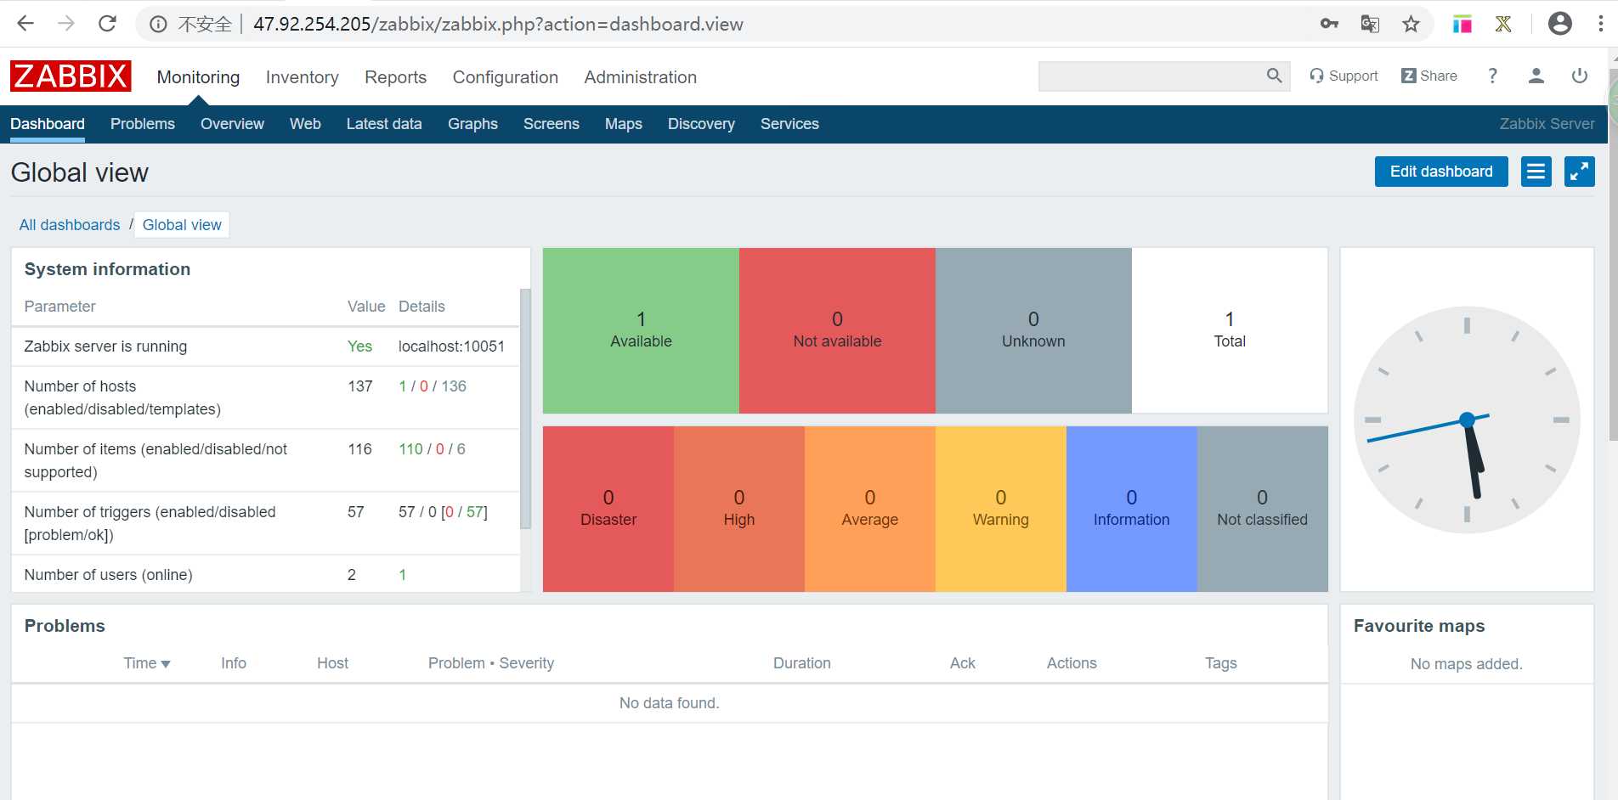Click the host count value 137

(360, 386)
